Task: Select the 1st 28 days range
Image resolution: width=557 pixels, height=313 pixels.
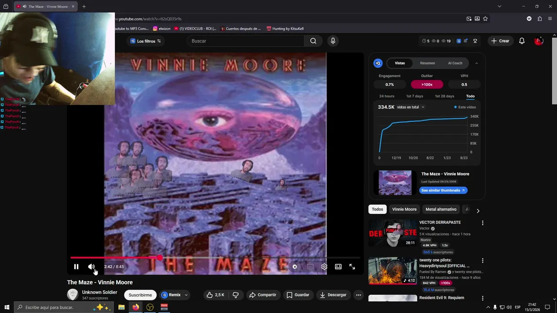Action: [x=444, y=96]
